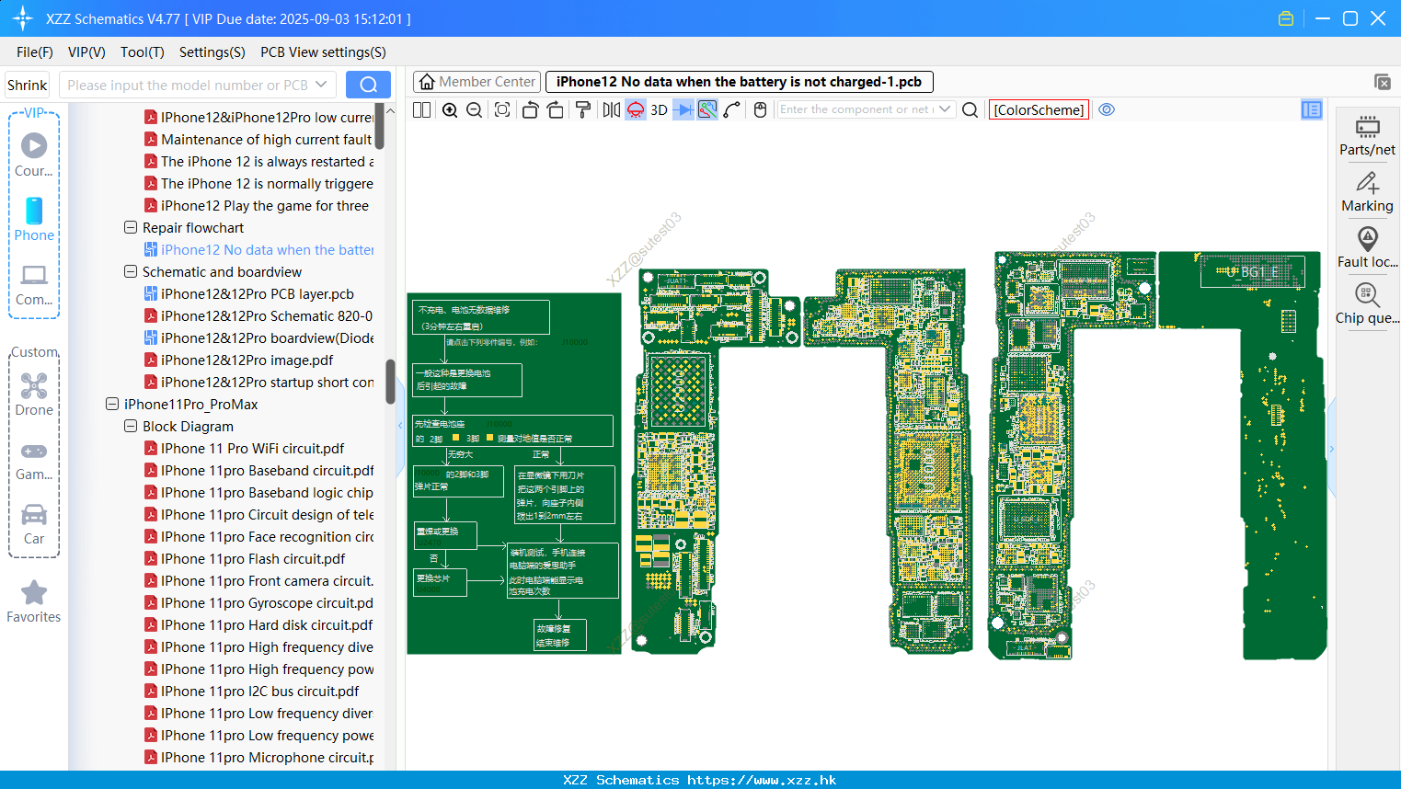This screenshot has height=789, width=1401.
Task: Toggle the diode symbol mode
Action: [683, 109]
